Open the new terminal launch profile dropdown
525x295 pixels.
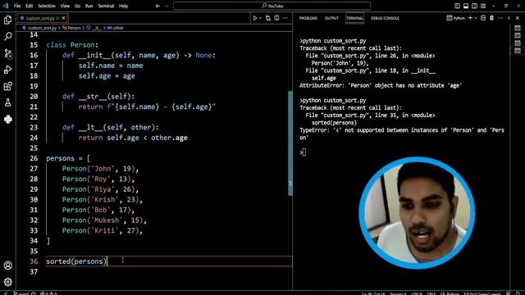476,18
